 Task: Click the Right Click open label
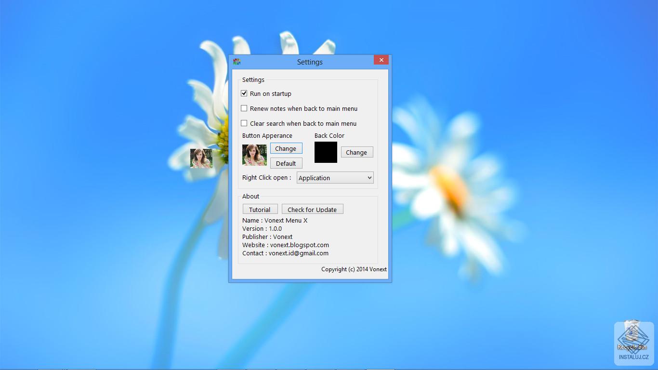click(266, 177)
